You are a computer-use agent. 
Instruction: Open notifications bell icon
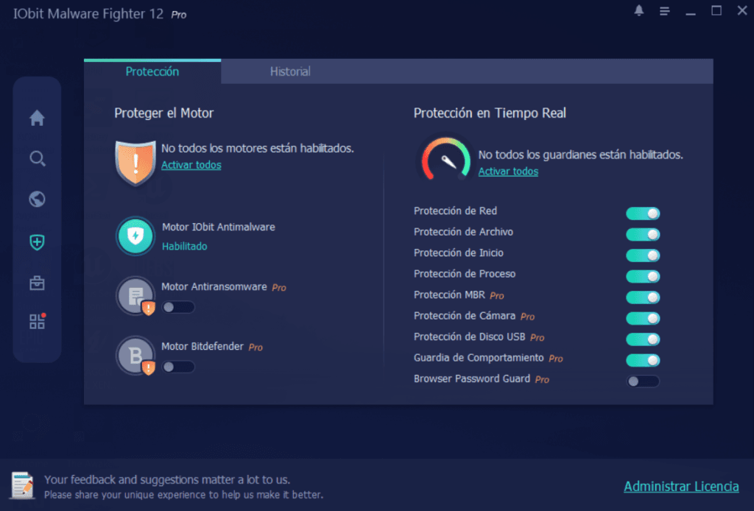[x=638, y=10]
